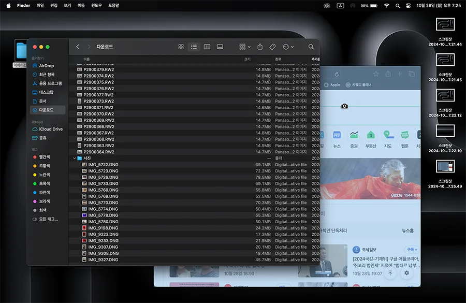Open iCloud Drive in the sidebar
Screen dimensions: 466x303
tap(48, 129)
